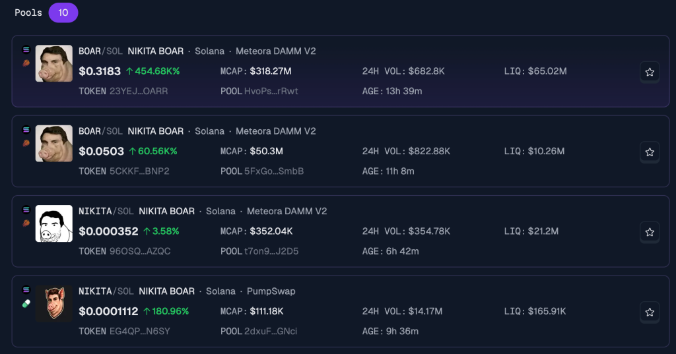Click the Meteora icon in the $0.0503 BOAR row
Viewport: 676px width, 354px height.
tap(26, 143)
